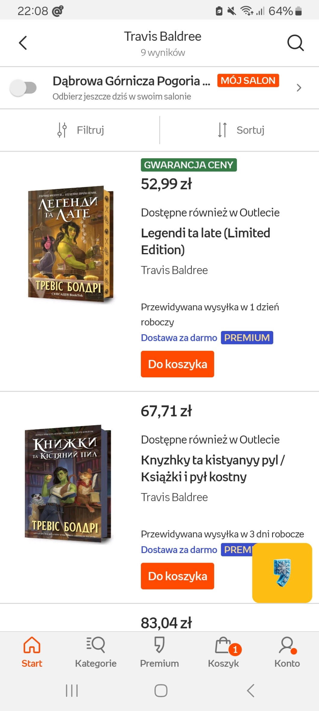319x711 pixels.
Task: Open the Legendi ta late cover thumbnail
Action: point(70,244)
